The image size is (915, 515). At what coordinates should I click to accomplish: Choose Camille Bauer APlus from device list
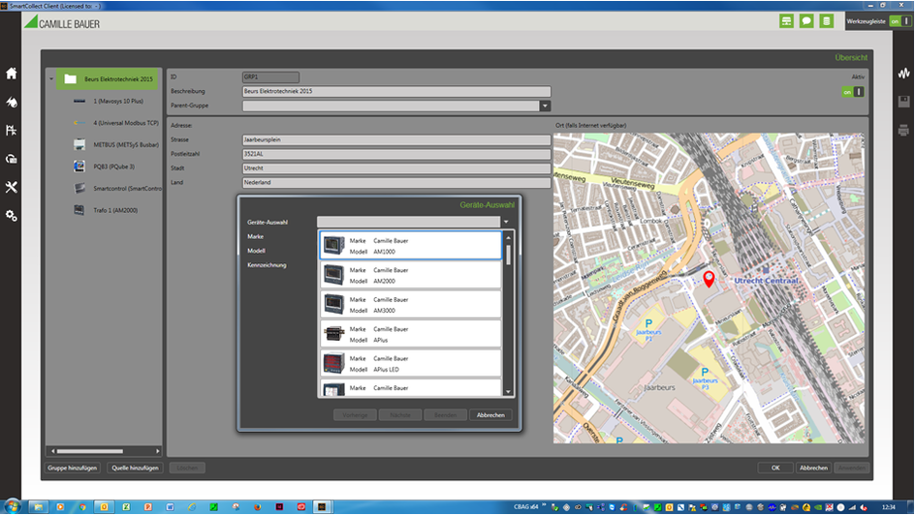click(411, 334)
